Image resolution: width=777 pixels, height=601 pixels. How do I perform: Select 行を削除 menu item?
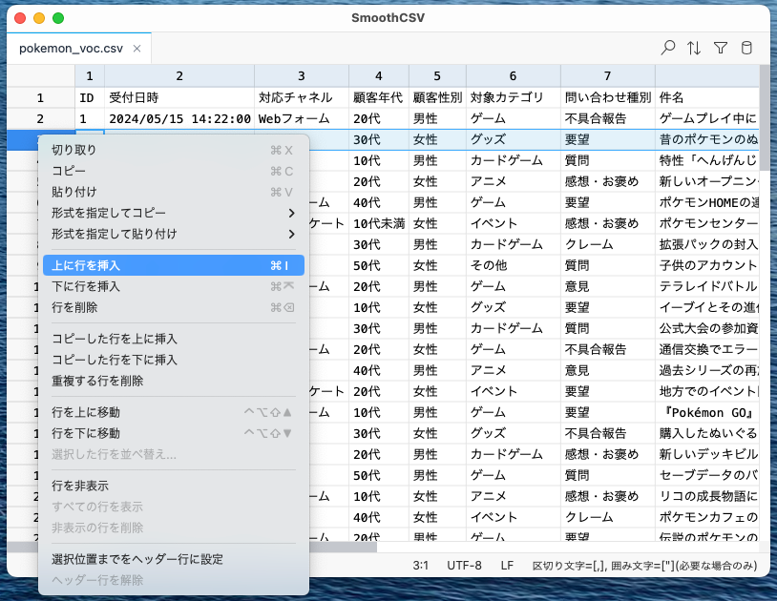(172, 307)
